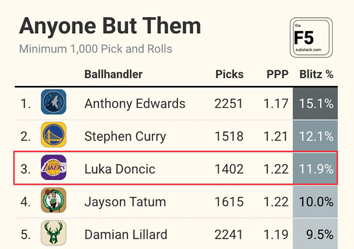Click the Golden State Warriors logo
Image resolution: width=354 pixels, height=249 pixels.
(x=54, y=135)
